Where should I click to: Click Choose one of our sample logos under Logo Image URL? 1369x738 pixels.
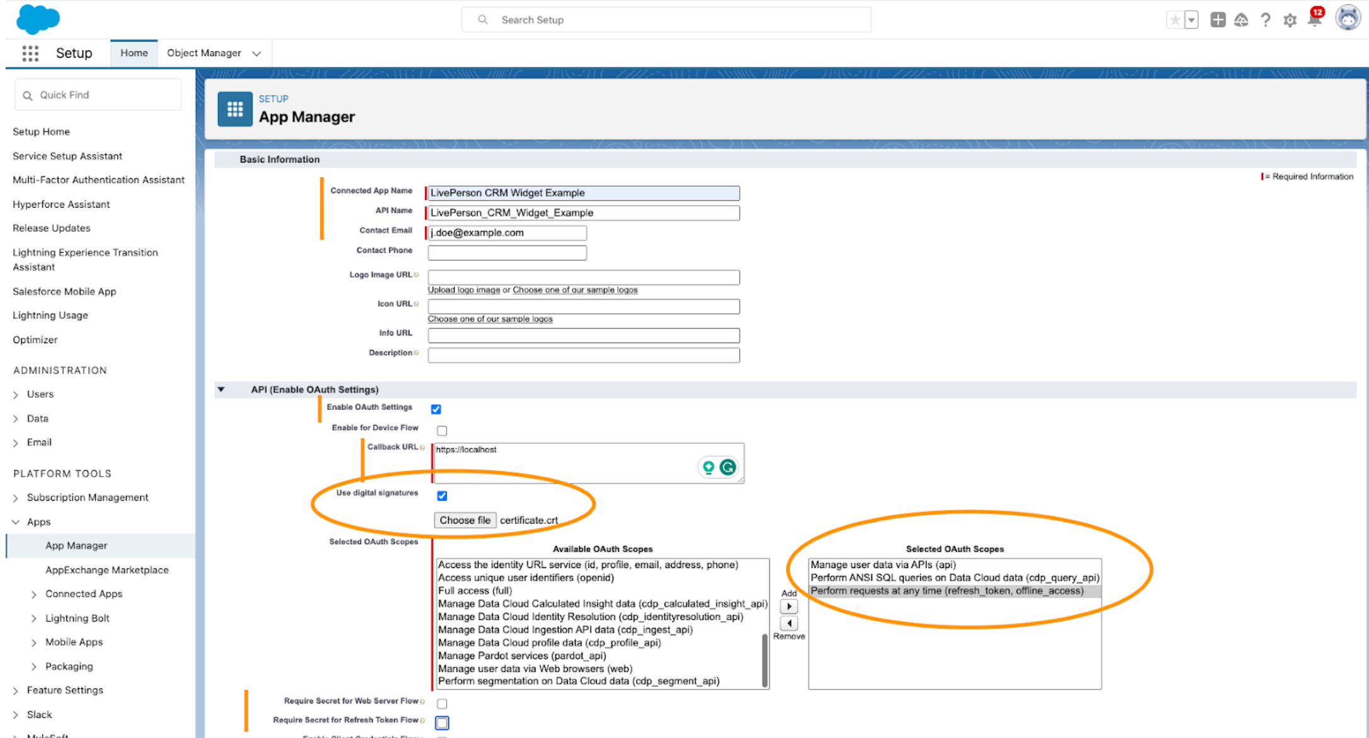[575, 290]
